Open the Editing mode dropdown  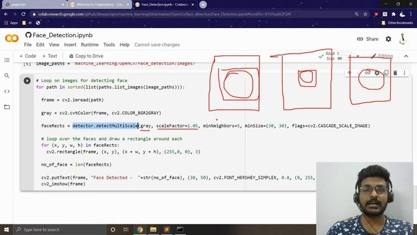click(382, 56)
